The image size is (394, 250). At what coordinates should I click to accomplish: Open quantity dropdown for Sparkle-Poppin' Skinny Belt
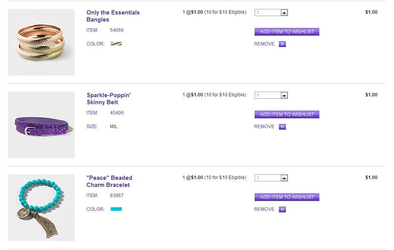(x=271, y=95)
